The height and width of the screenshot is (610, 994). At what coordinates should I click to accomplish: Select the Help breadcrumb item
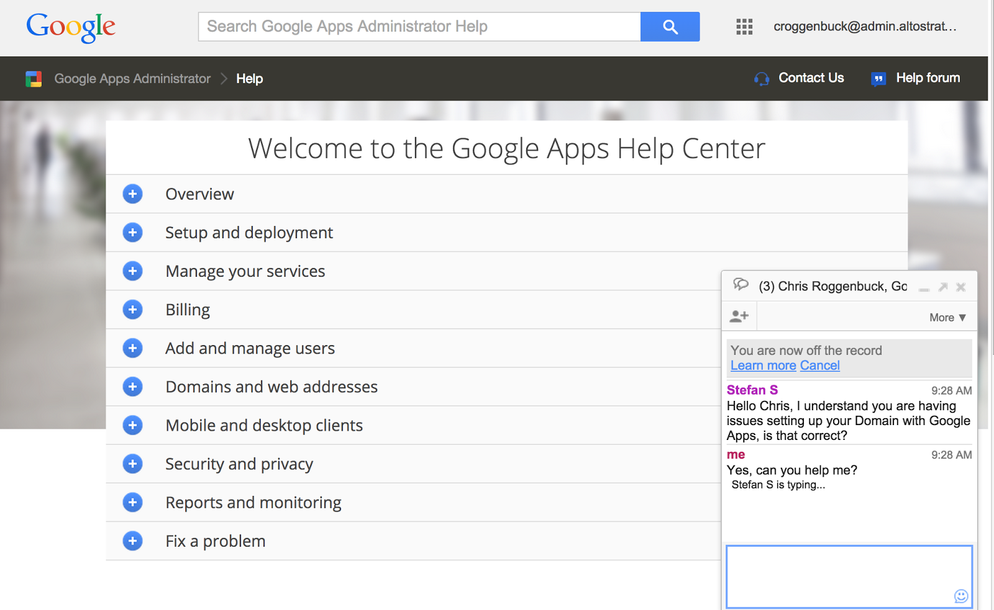pyautogui.click(x=250, y=79)
